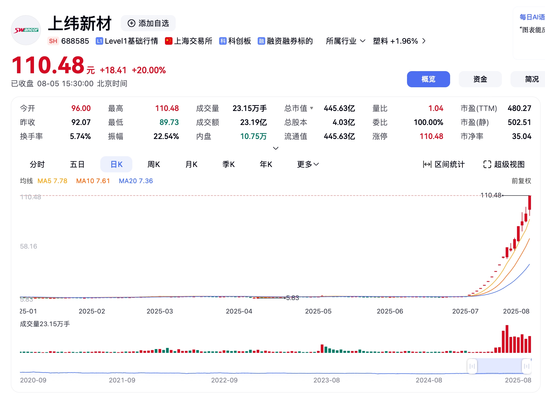Open the 概览 tab
The image size is (545, 397).
pos(428,79)
